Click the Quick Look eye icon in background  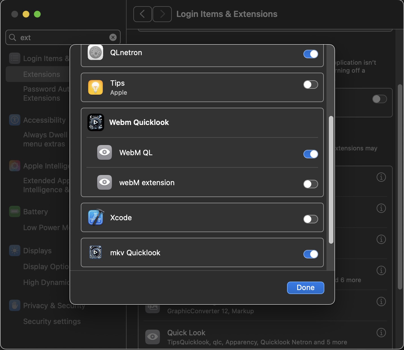[x=153, y=337]
